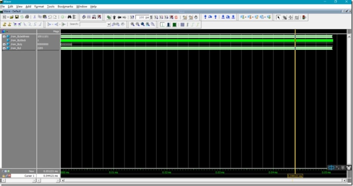Viewport: 353px width, 186px height.
Task: Click the Run simulation icon next to run length
Action: click(x=156, y=17)
